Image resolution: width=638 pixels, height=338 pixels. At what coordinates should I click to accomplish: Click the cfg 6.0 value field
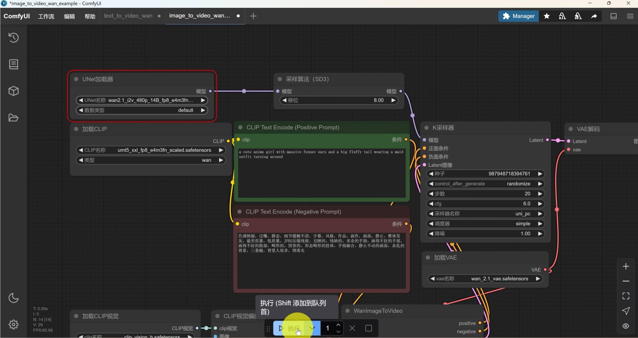click(485, 204)
